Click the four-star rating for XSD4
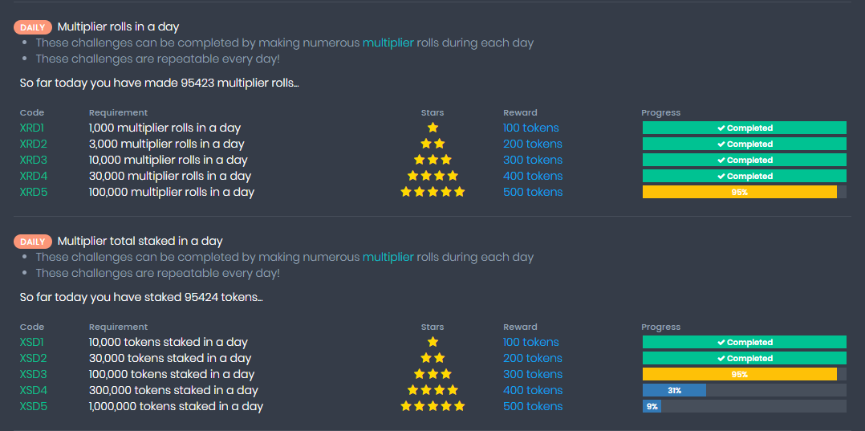This screenshot has width=865, height=431. tap(433, 390)
